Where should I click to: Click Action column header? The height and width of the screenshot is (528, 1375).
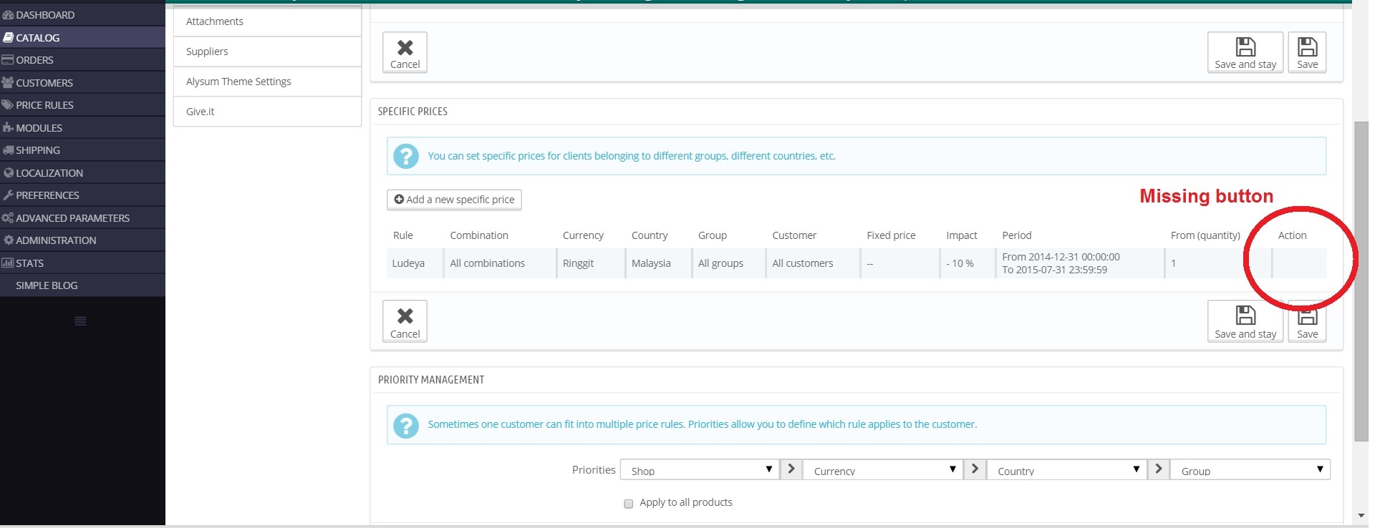coord(1292,235)
